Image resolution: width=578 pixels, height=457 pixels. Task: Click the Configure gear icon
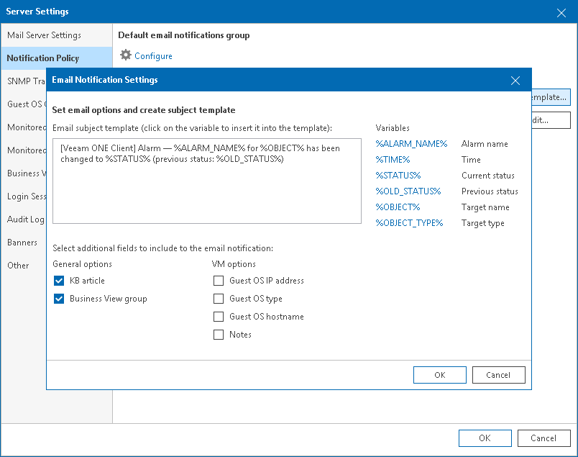[125, 55]
